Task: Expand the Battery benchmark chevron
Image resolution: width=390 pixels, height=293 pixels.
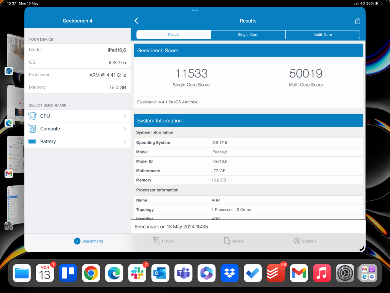Action: (125, 142)
